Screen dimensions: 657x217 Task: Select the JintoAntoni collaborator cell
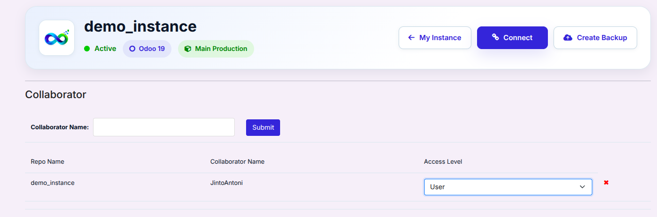coord(227,183)
